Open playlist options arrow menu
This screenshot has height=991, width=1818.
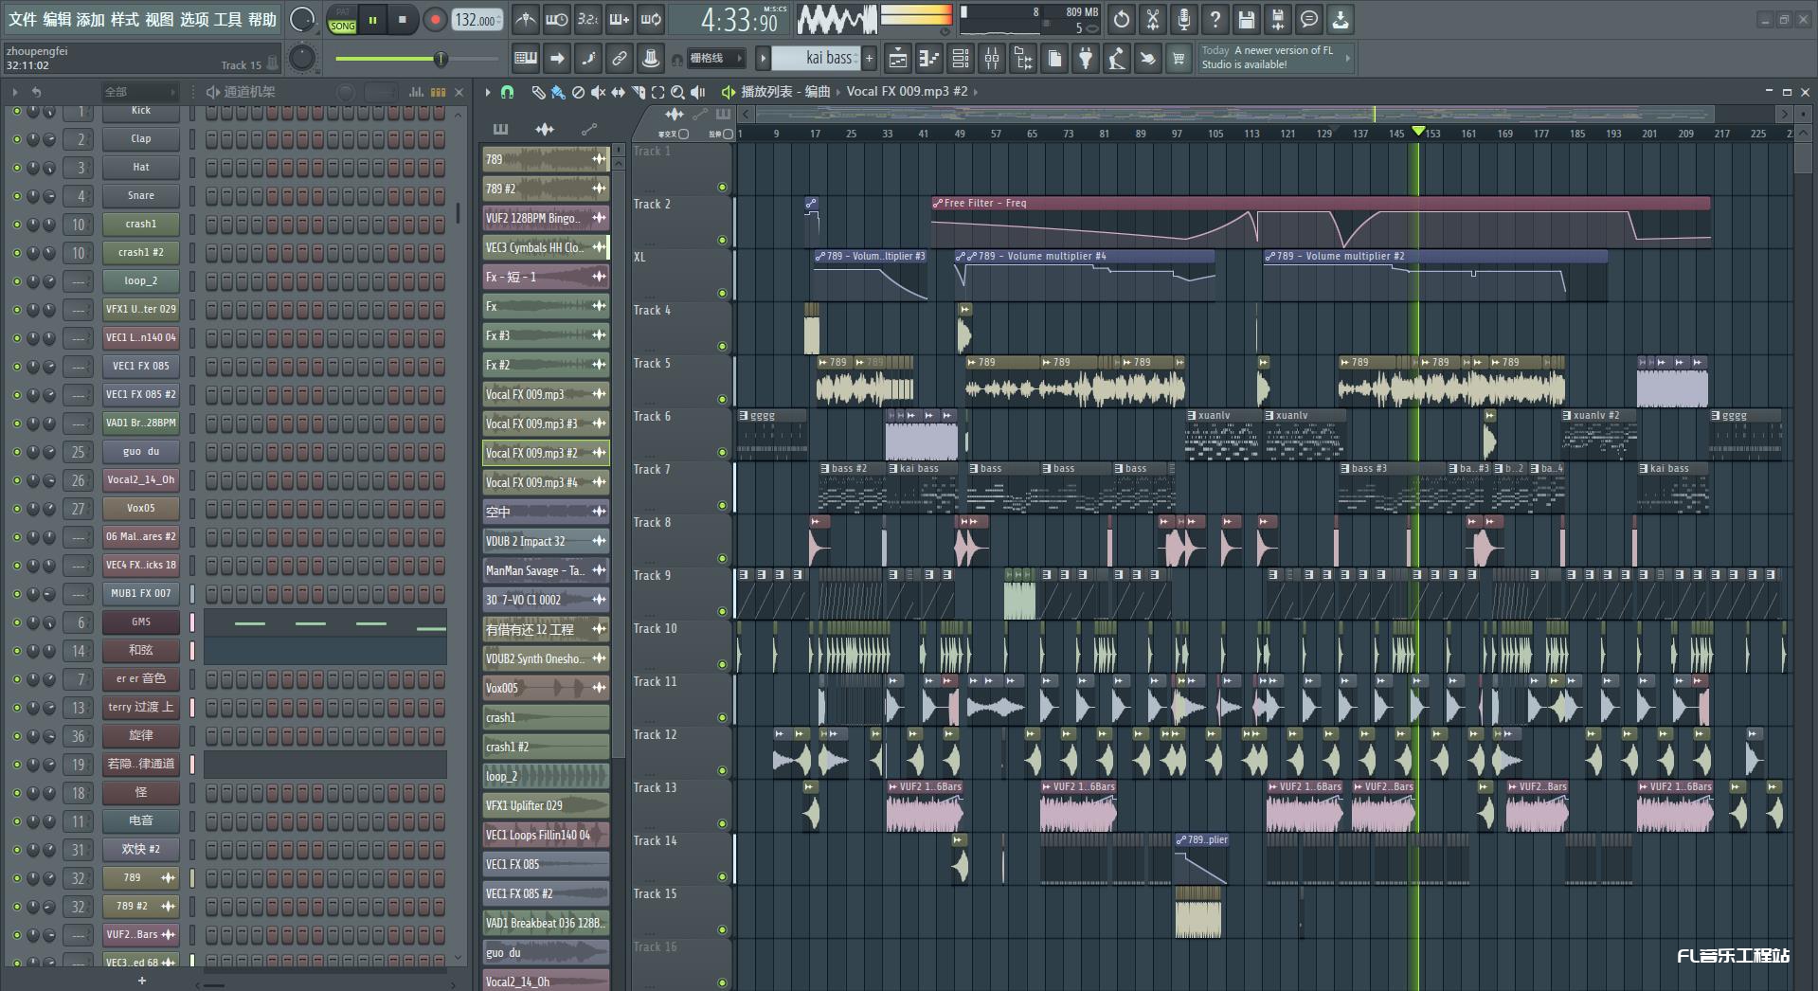tap(488, 92)
